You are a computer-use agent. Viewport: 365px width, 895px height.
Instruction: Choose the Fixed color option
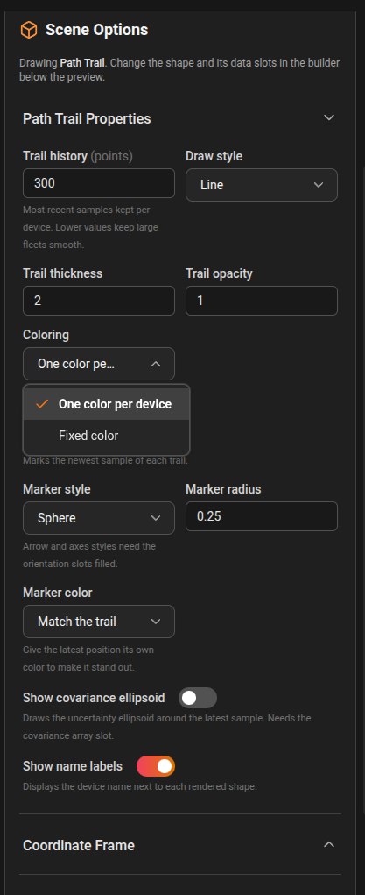[106, 436]
